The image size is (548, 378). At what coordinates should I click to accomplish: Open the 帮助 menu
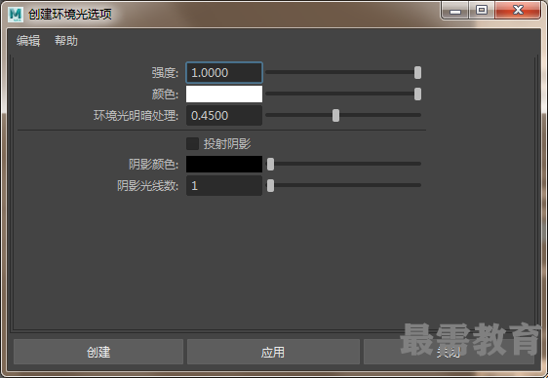click(x=66, y=41)
